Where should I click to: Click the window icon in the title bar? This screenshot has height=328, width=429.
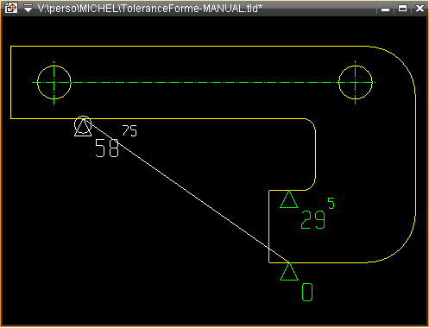pos(11,8)
